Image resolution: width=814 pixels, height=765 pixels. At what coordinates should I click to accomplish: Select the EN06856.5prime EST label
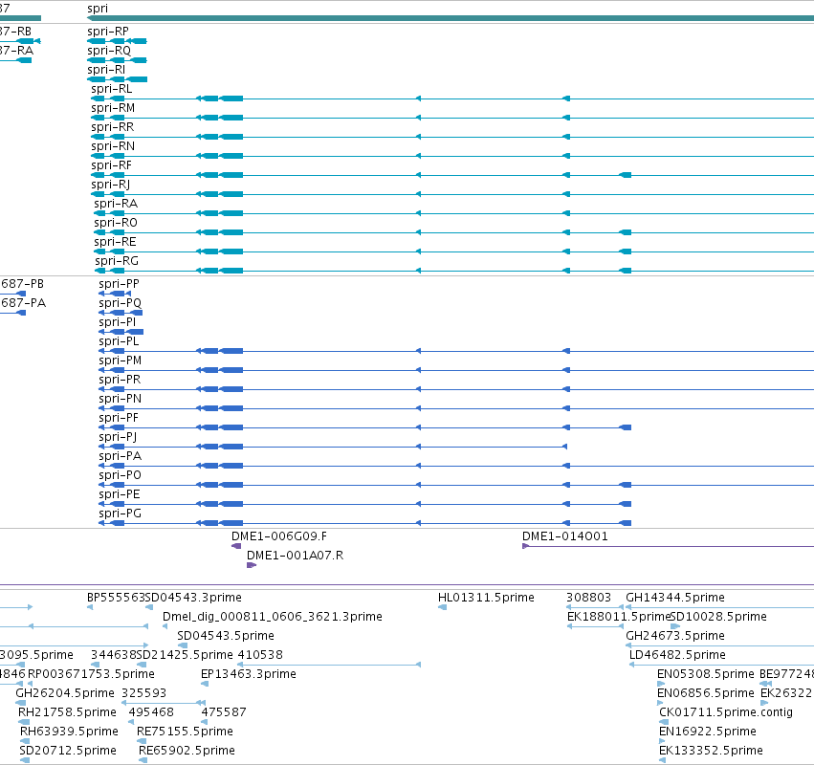706,693
